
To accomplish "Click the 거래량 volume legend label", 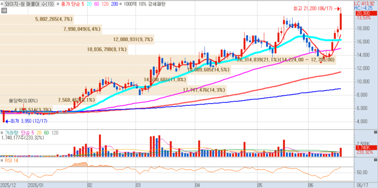I will point(12,133).
